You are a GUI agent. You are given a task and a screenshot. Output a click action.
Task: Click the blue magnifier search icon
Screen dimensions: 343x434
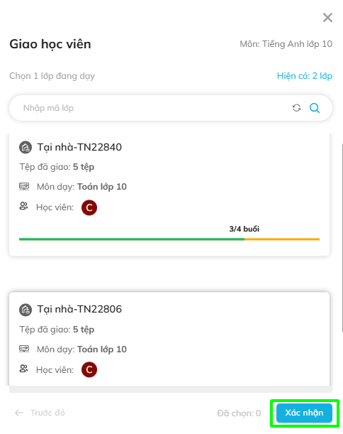[315, 108]
